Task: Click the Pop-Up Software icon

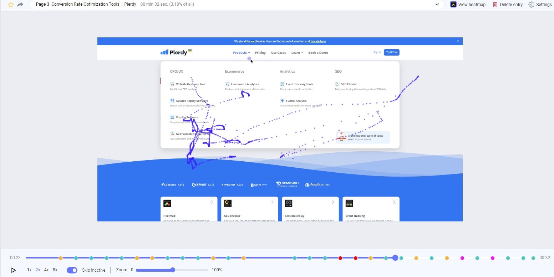Action: coord(172,117)
